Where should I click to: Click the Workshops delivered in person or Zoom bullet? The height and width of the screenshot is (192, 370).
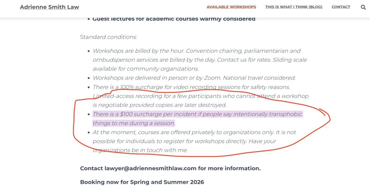[194, 78]
